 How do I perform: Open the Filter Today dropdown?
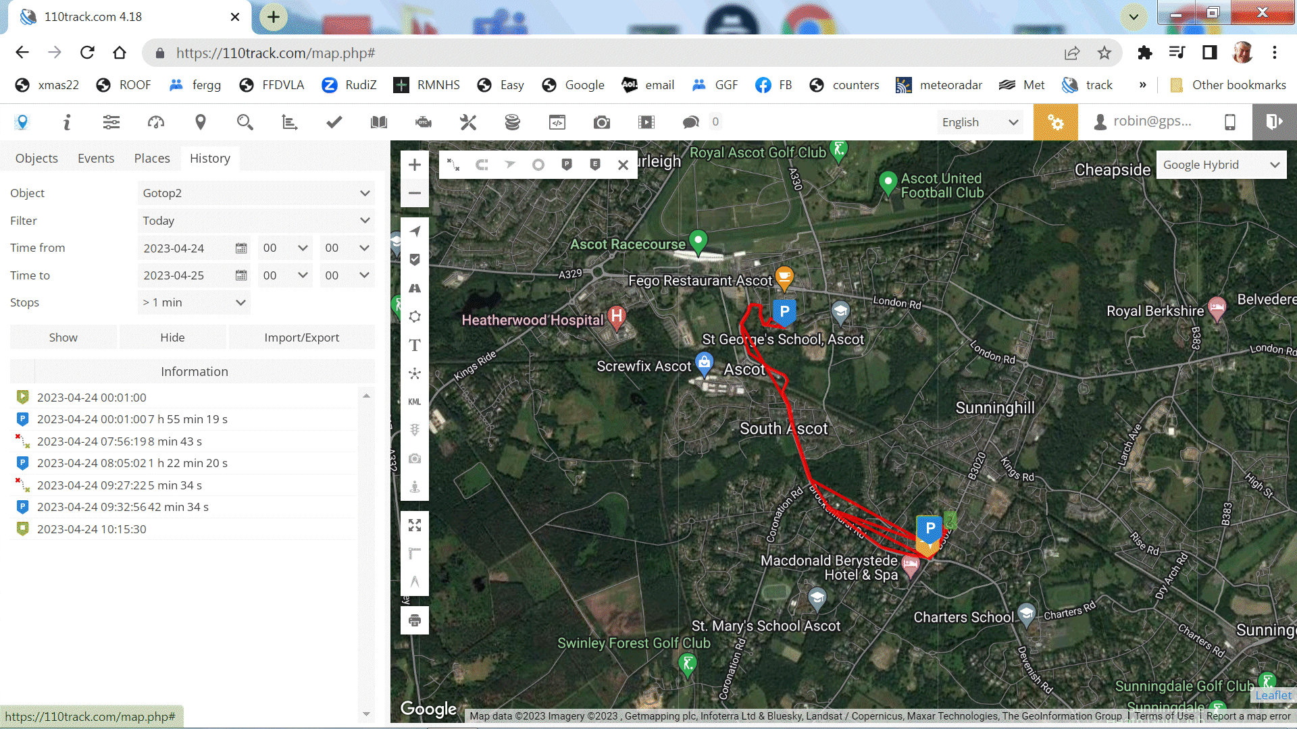(255, 221)
